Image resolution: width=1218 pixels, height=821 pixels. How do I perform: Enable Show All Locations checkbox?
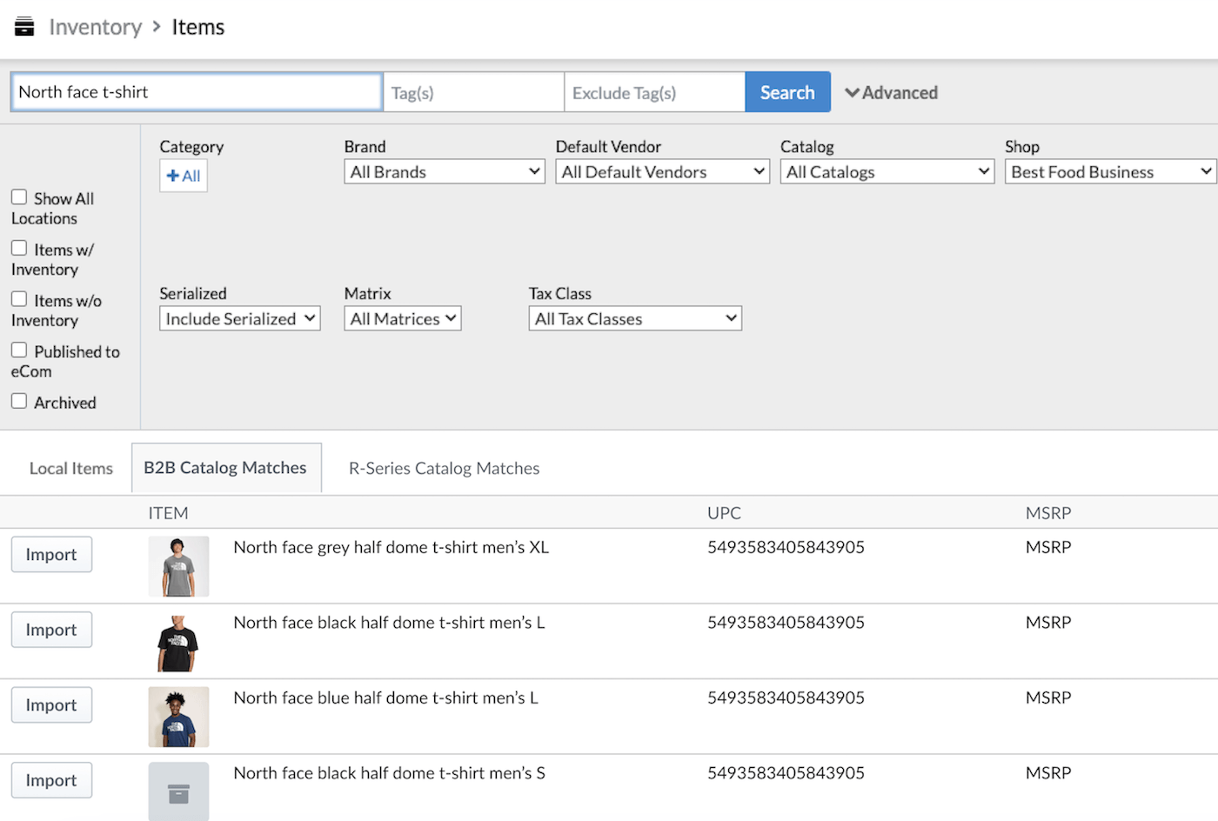coord(19,197)
